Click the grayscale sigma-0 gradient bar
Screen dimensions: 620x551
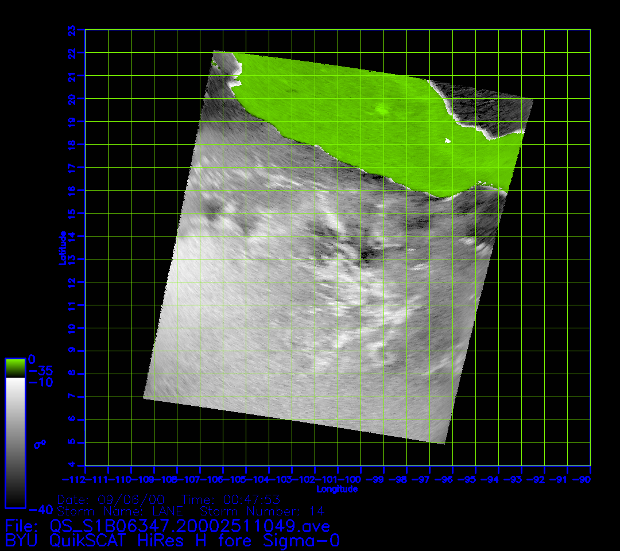pyautogui.click(x=15, y=442)
